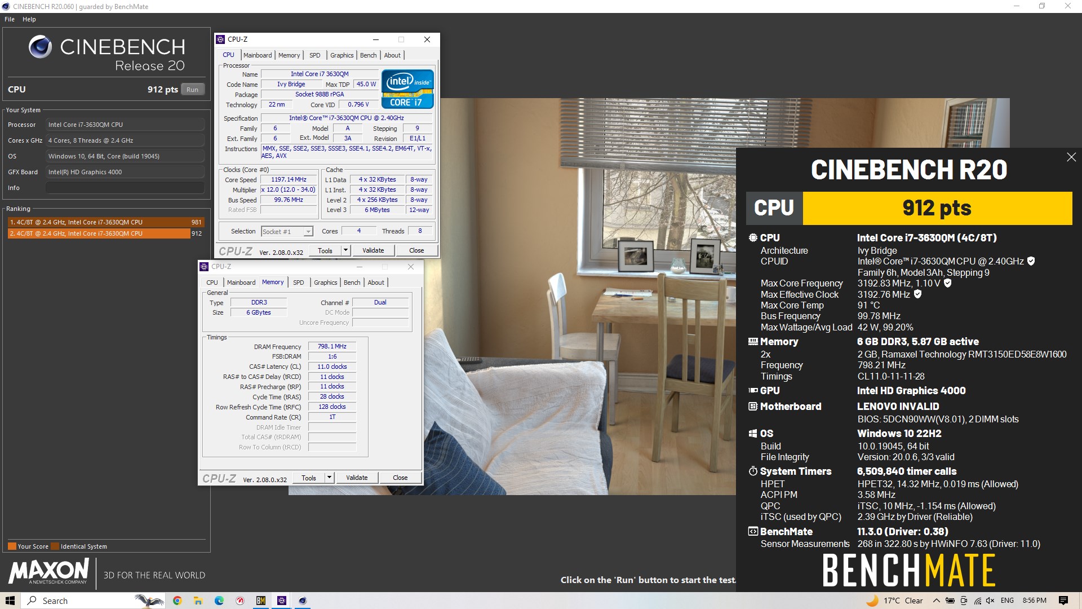Open the battery status tray icon
The image size is (1082, 609).
point(950,601)
